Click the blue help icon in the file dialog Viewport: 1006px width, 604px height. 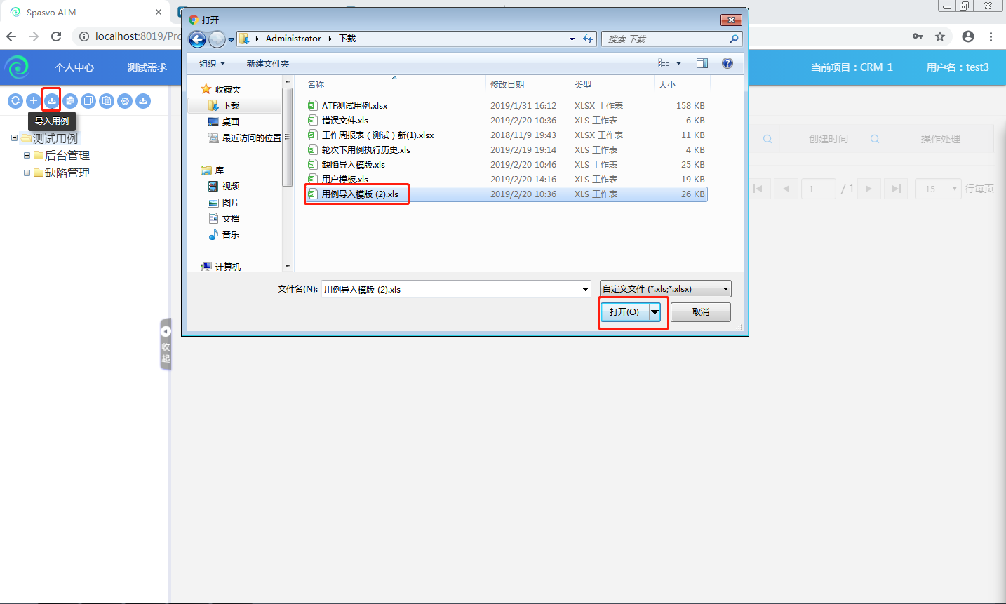[x=727, y=63]
